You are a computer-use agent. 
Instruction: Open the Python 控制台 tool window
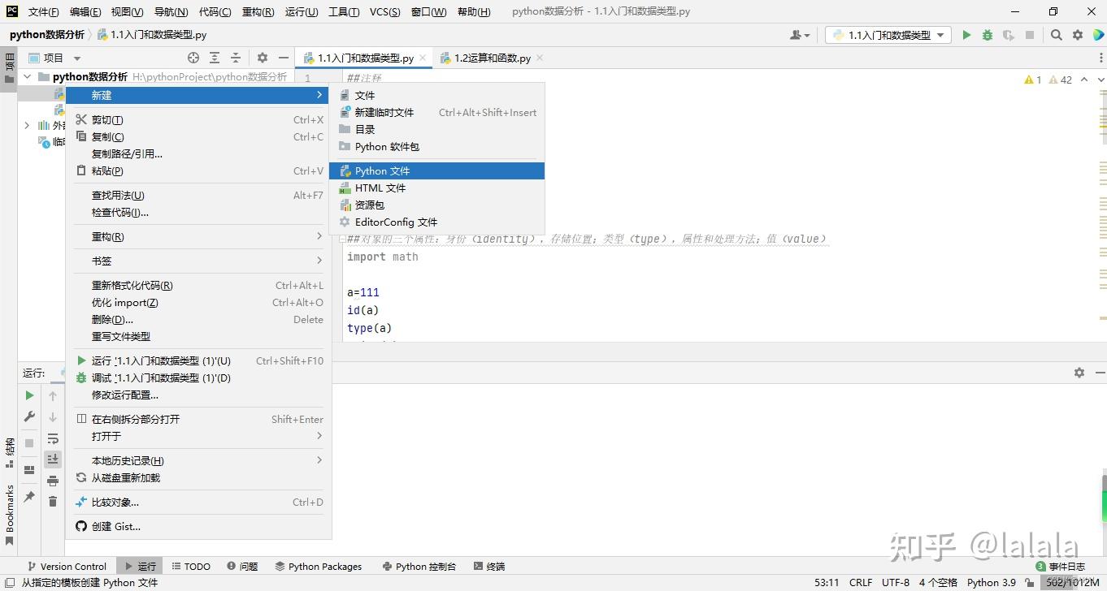coord(419,567)
